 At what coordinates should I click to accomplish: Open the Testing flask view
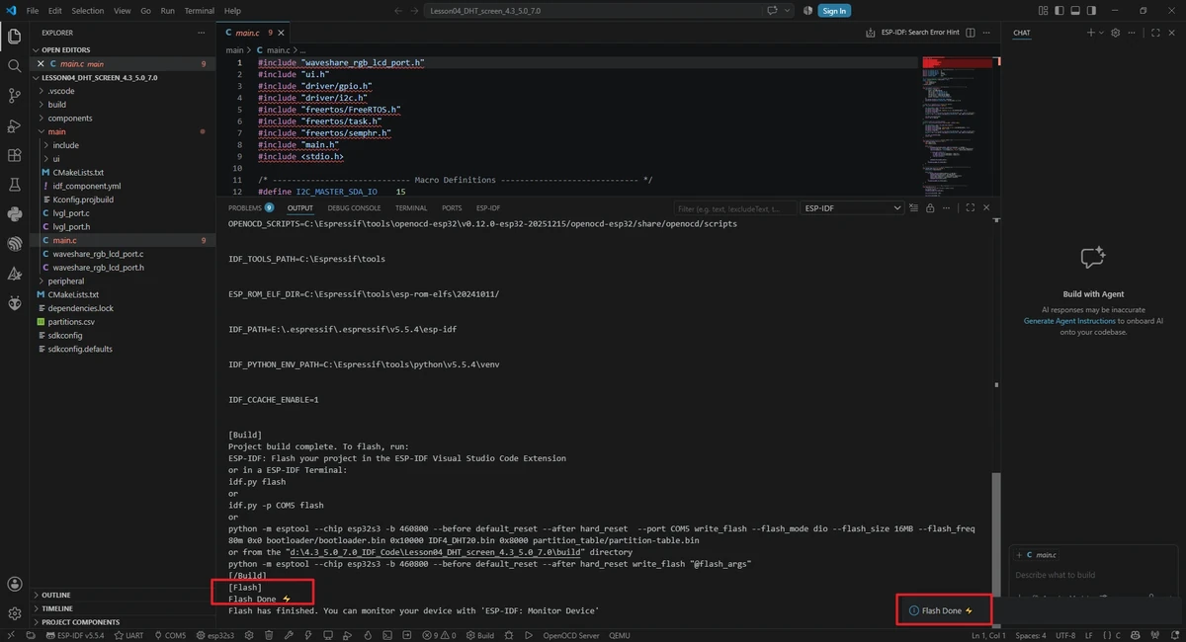click(14, 185)
